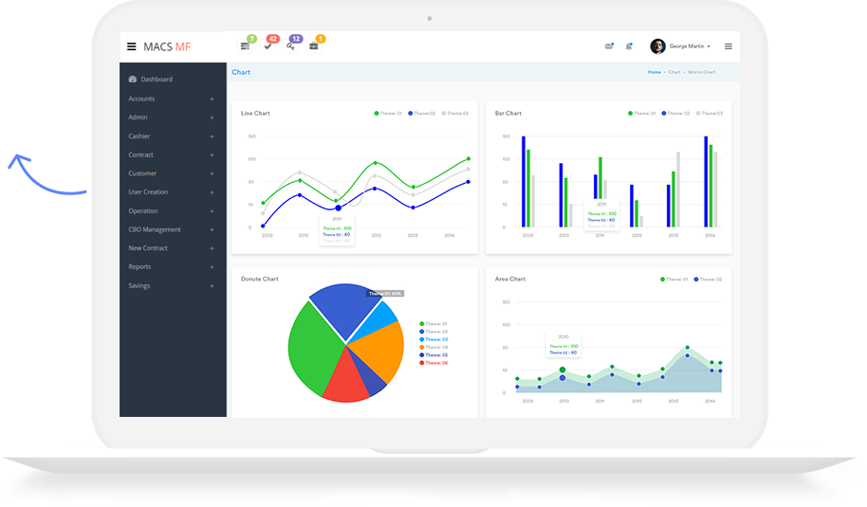Open the checkmark tasks icon with badge 42
Viewport: 867px width, 507px height.
pos(267,45)
